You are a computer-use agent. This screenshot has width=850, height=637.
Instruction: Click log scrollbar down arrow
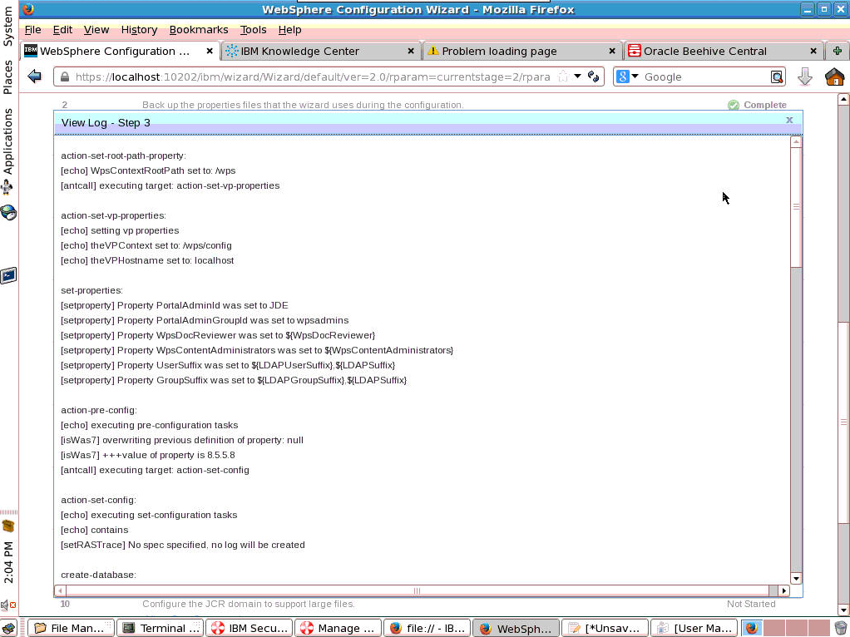(x=796, y=579)
